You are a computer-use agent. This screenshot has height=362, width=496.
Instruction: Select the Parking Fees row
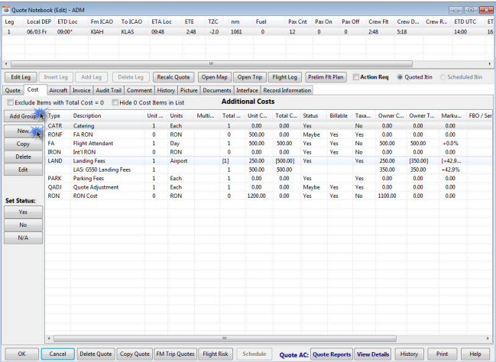[x=268, y=178]
